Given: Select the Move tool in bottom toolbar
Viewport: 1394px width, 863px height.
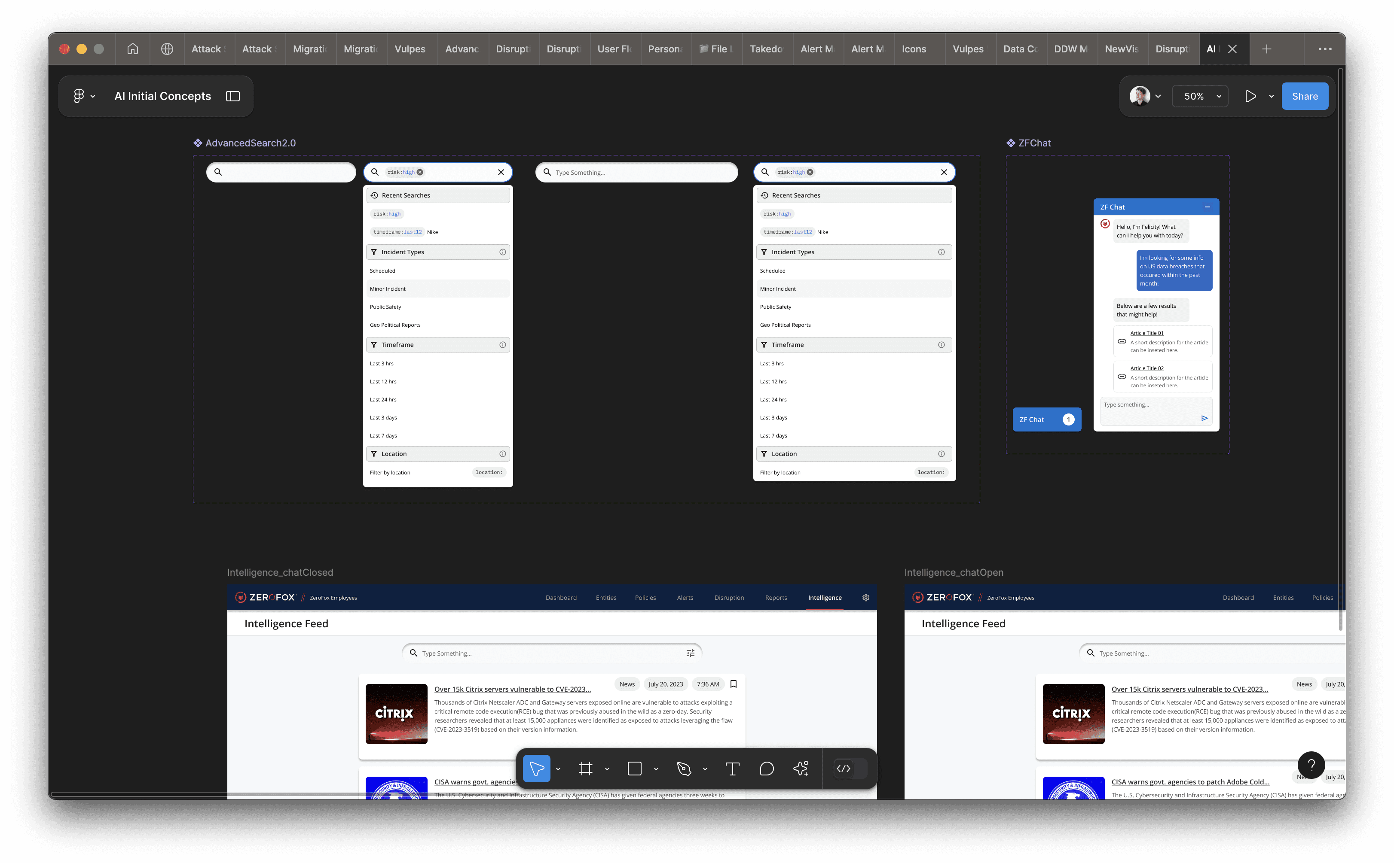Looking at the screenshot, I should coord(536,769).
